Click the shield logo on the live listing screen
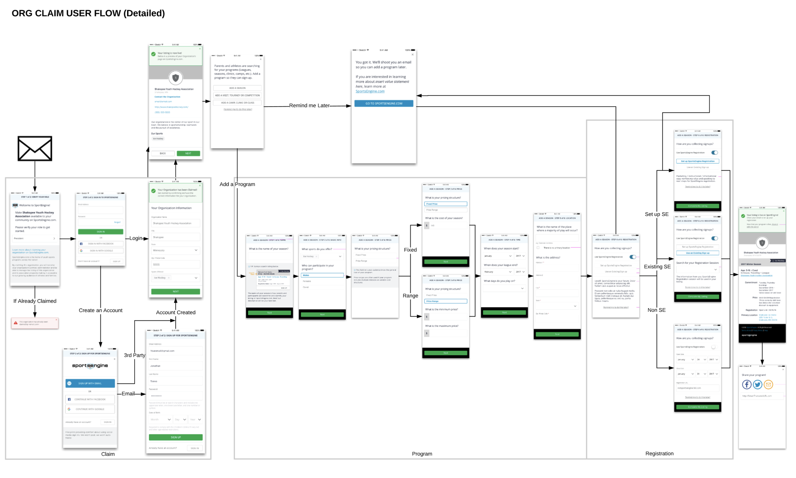This screenshot has height=478, width=796. pyautogui.click(x=762, y=243)
